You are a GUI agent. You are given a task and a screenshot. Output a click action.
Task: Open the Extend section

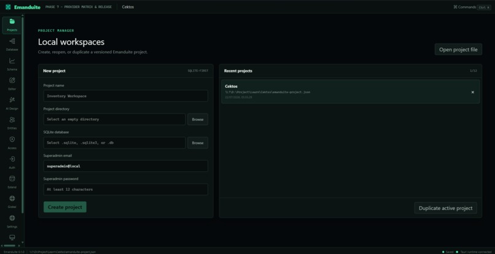coord(12,182)
